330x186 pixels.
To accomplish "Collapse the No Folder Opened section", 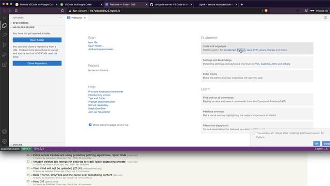I will coord(23,27).
